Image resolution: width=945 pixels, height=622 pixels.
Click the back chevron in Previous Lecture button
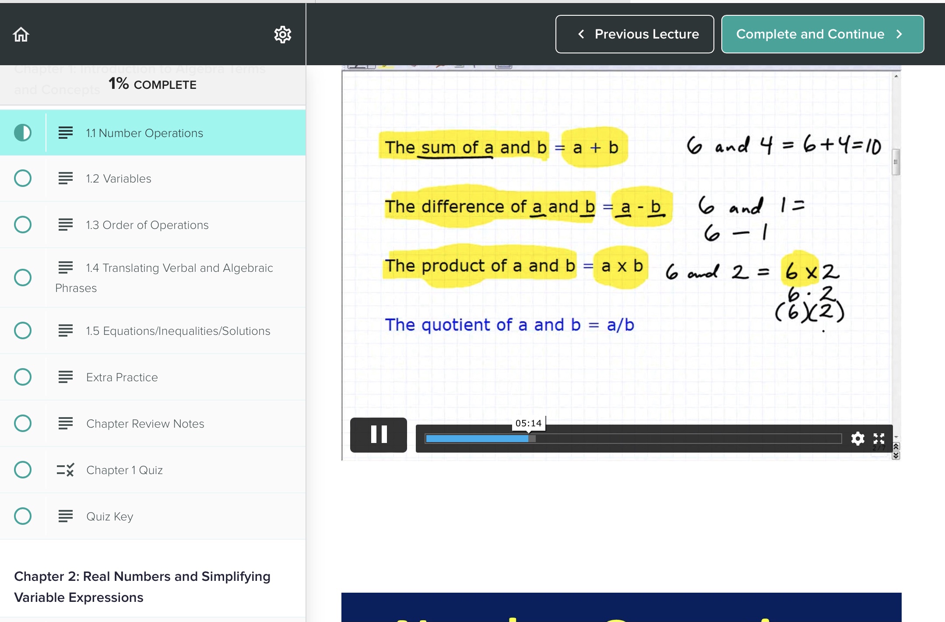pos(581,34)
